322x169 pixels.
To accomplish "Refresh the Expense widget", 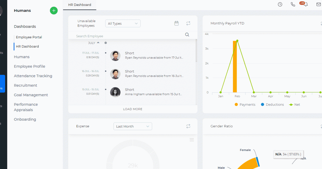I will 188,126.
